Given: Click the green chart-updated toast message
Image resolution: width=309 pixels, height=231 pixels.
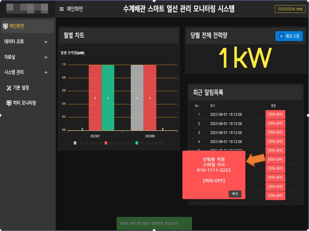Looking at the screenshot, I should tap(154, 223).
